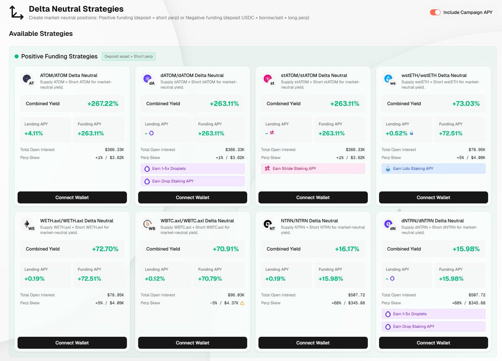Open the Earn Lido Staking APY badge
Screen dimensions: 502x361
pos(433,168)
